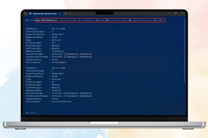Screen dimensions: 208x138
Task: Click the second PreferredLifetime Infinite value
Action: pyautogui.click(x=72, y=96)
